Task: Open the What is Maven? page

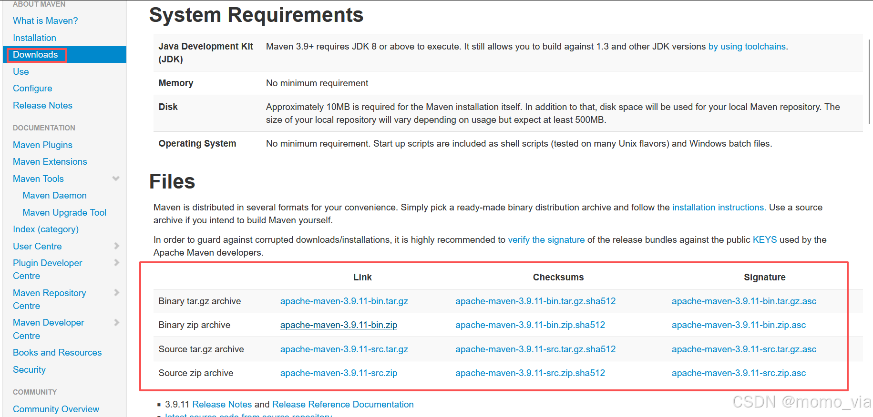Action: [45, 20]
